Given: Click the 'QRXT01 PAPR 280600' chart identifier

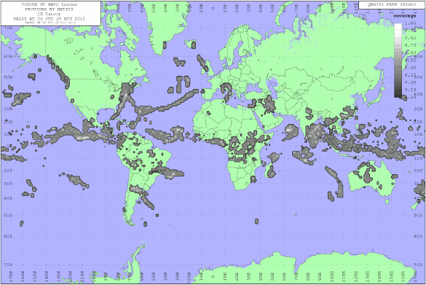Looking at the screenshot, I should (392, 5).
